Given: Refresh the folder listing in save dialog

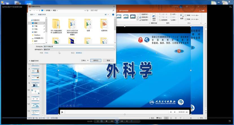Looking at the screenshot, I should [88, 11].
